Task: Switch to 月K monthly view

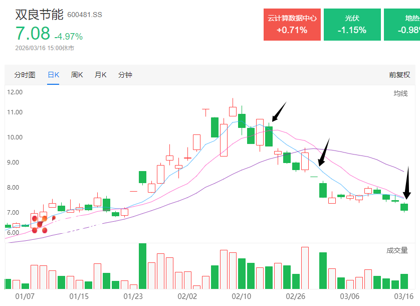Action: [100, 75]
